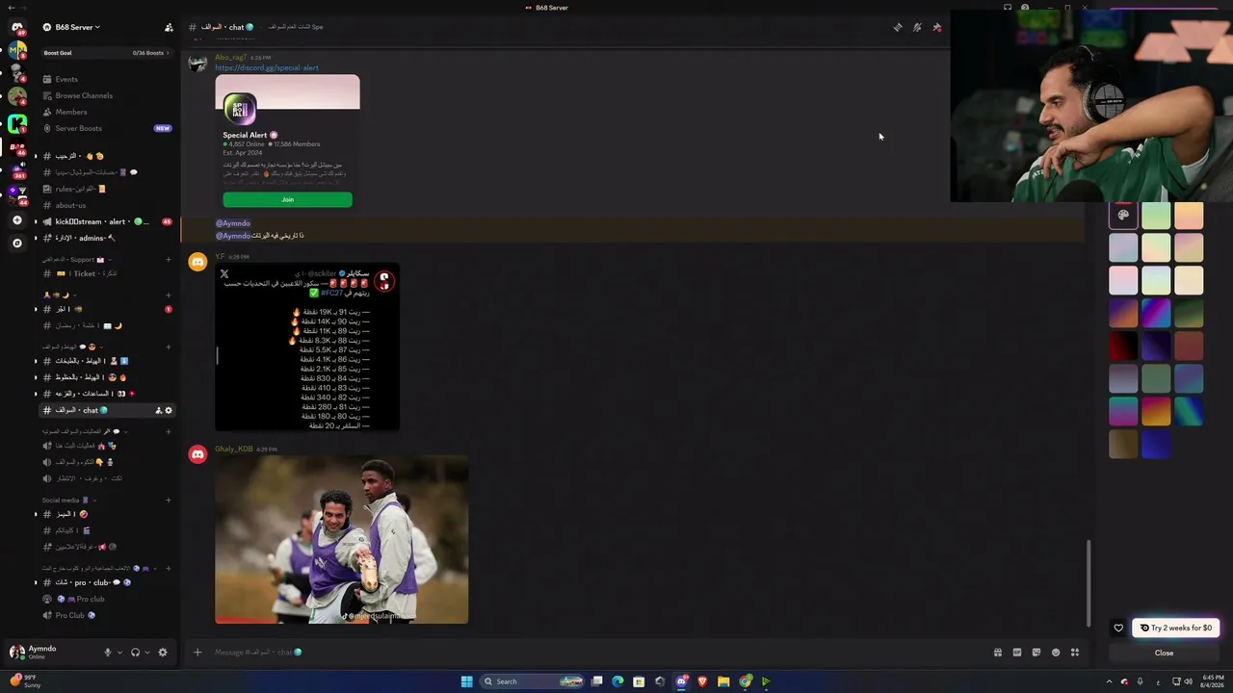Open microphone input options arrow
This screenshot has height=693, width=1233.
tap(119, 653)
